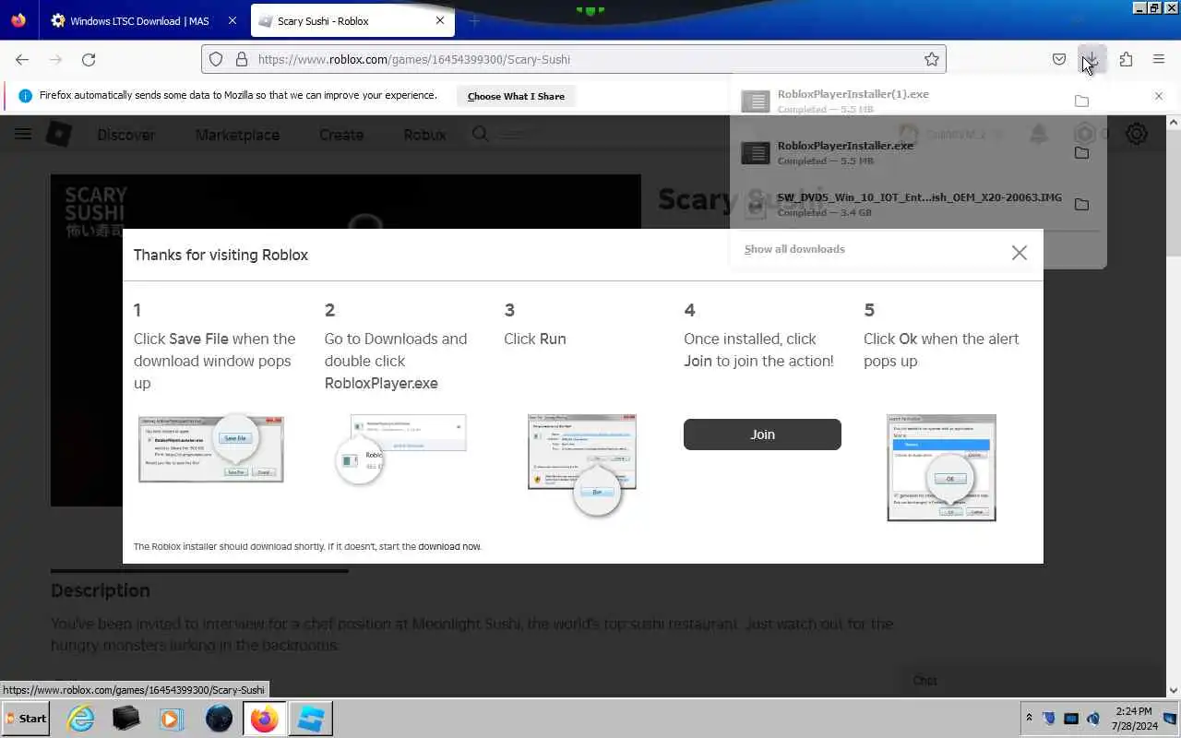
Task: Click the volume tray icon
Action: [1093, 718]
